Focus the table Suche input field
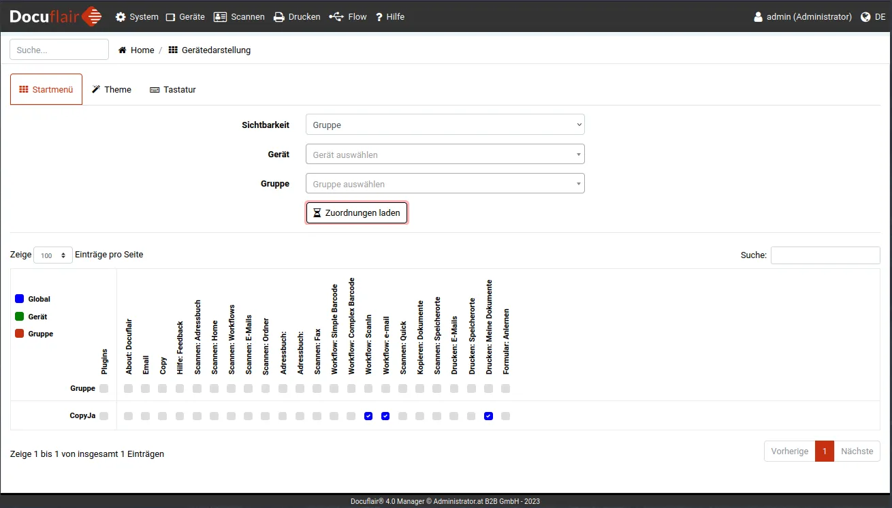Screen dimensions: 892x508 (825, 255)
